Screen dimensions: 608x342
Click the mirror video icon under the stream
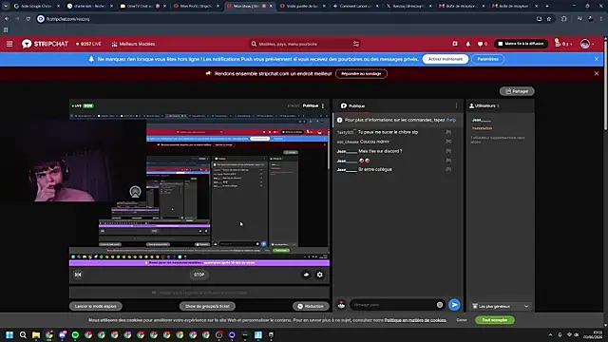coord(78,275)
